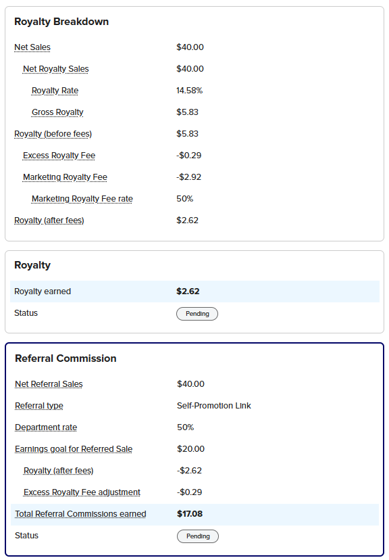Click the Gross Royalty term
The width and height of the screenshot is (389, 560).
(x=57, y=112)
